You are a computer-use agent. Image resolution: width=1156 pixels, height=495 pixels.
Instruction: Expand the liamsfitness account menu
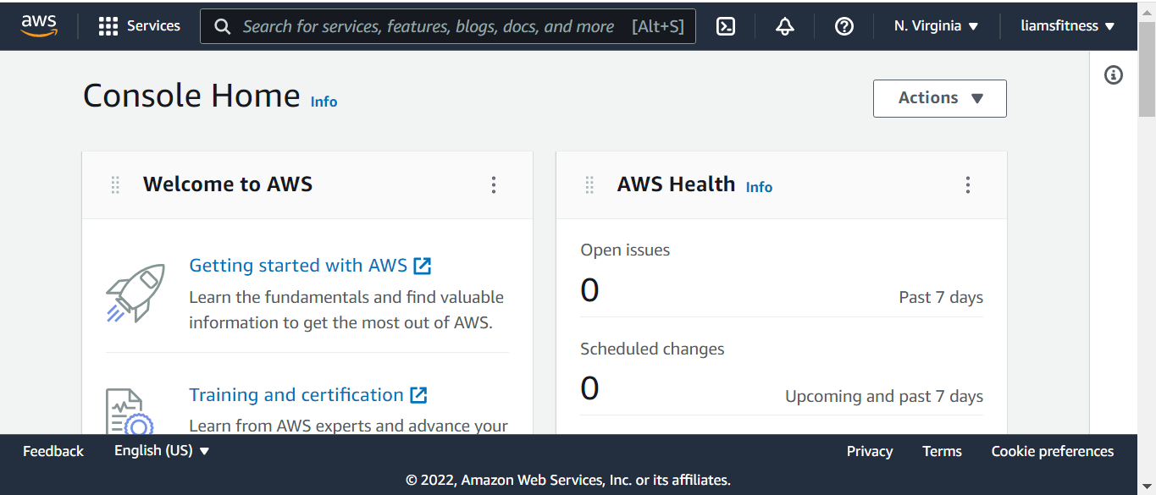coord(1067,26)
